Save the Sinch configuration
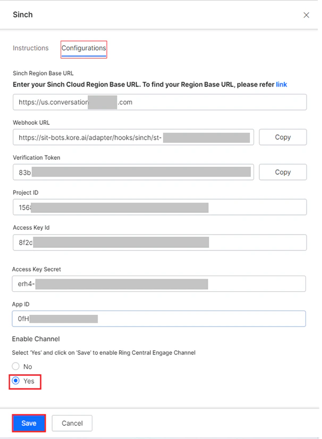The image size is (322, 439). (x=29, y=423)
